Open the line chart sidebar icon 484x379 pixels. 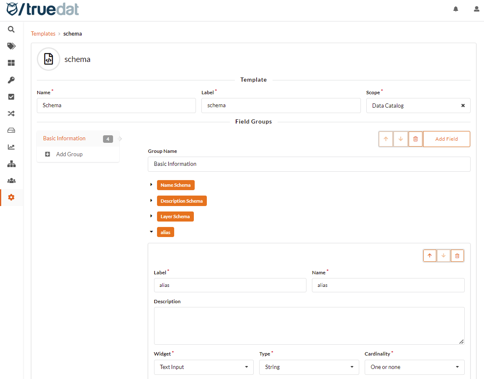pyautogui.click(x=11, y=147)
